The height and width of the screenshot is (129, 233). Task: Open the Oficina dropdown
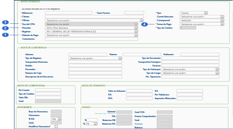coord(94,21)
